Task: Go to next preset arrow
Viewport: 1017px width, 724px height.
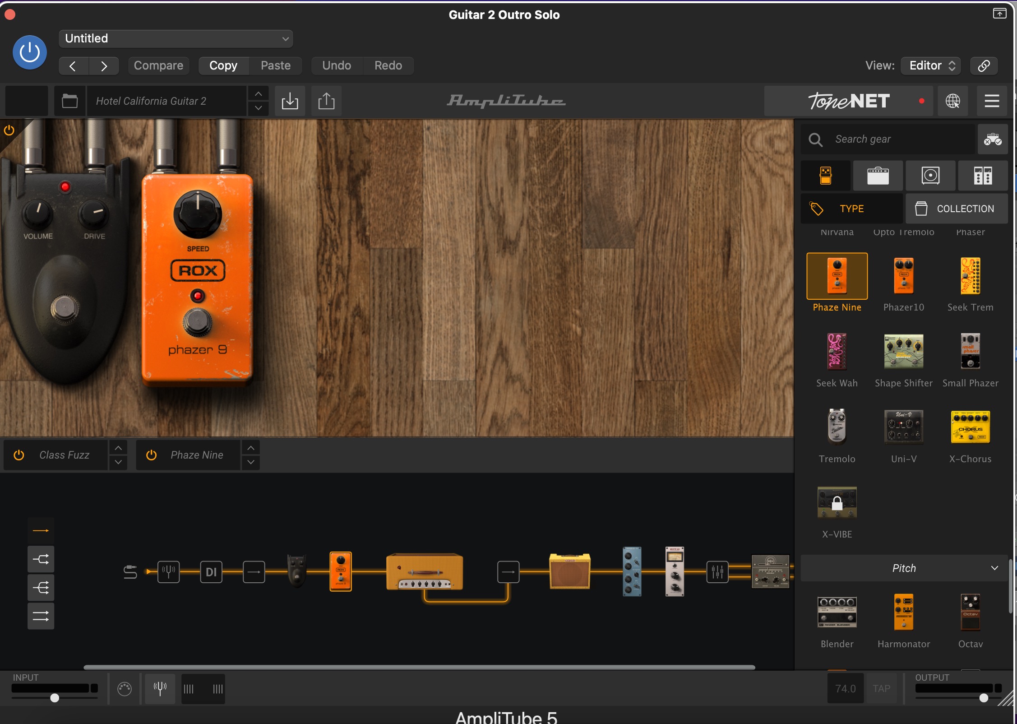Action: tap(104, 66)
